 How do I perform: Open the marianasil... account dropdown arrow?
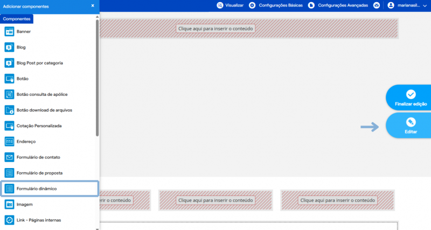point(425,6)
